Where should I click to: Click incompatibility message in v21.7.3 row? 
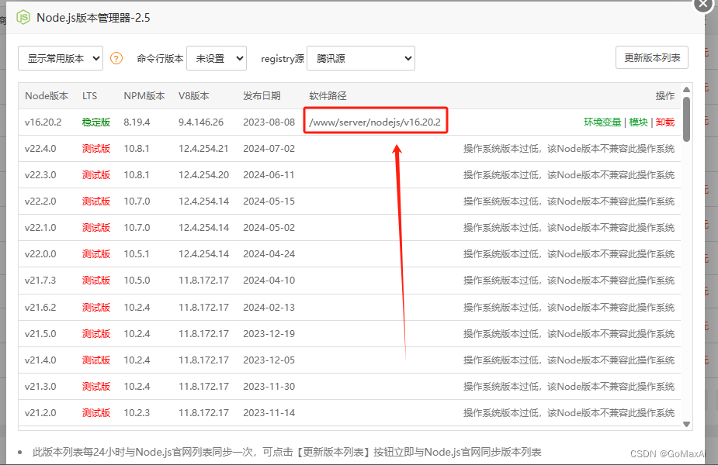tap(569, 281)
